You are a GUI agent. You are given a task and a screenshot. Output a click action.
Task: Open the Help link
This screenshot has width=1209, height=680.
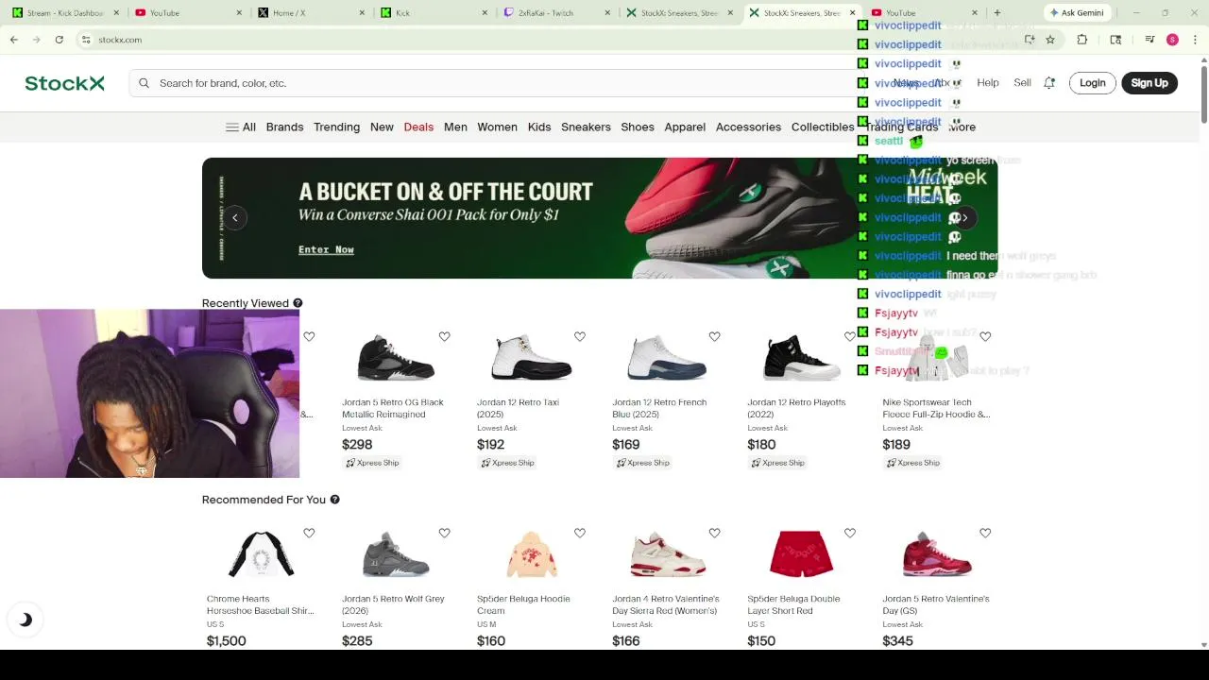click(x=988, y=83)
